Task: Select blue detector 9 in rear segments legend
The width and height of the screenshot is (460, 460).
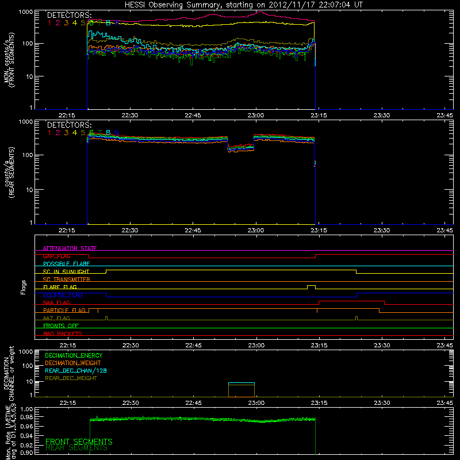Action: [x=117, y=133]
